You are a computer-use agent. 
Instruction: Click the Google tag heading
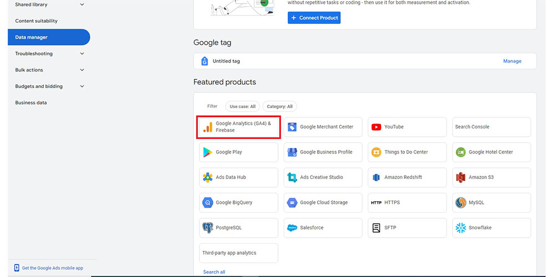click(212, 43)
